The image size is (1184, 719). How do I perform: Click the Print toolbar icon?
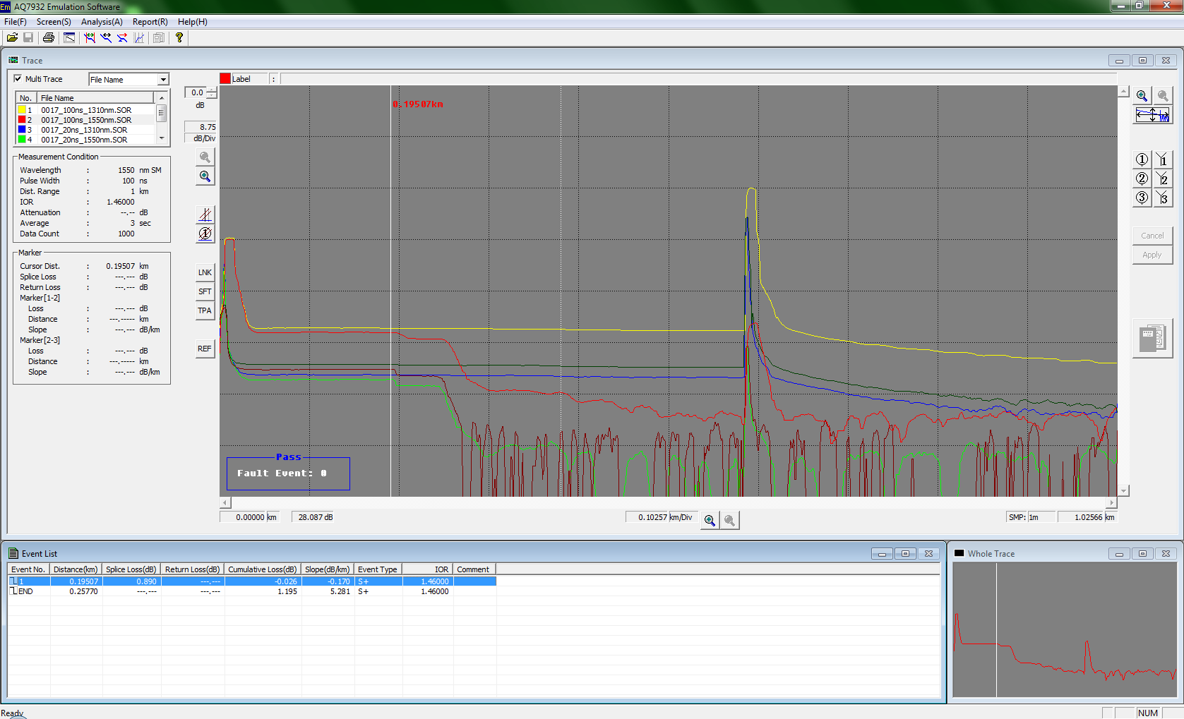tap(48, 37)
